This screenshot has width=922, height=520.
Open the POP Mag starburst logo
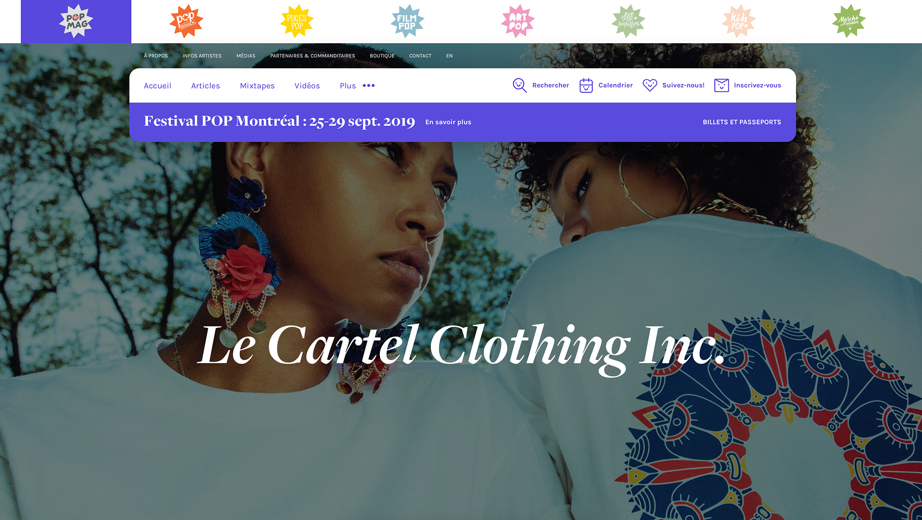[x=76, y=21]
